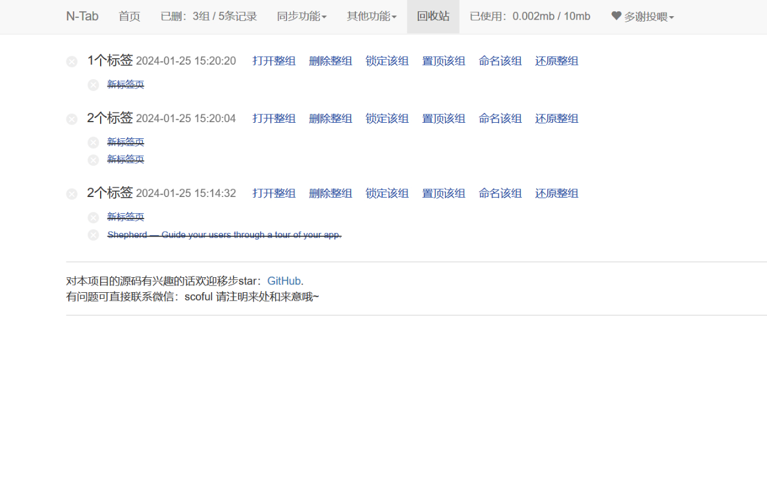
Task: Click the X next to 新标签页 in the 15:14:32 group
Action: (x=93, y=217)
